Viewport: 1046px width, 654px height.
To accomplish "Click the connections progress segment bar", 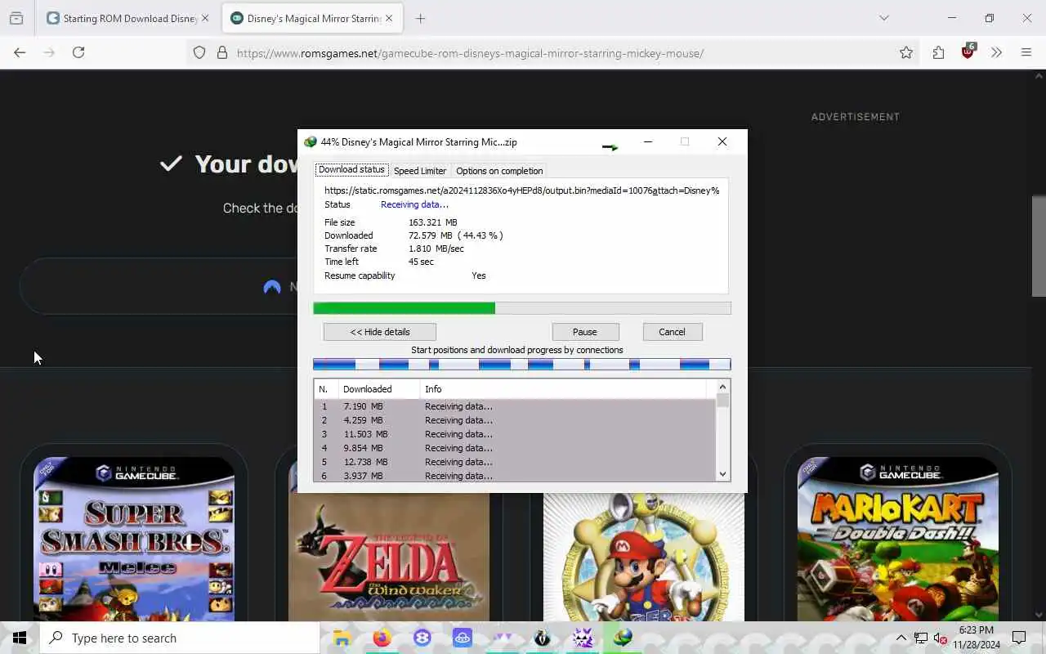I will (522, 365).
